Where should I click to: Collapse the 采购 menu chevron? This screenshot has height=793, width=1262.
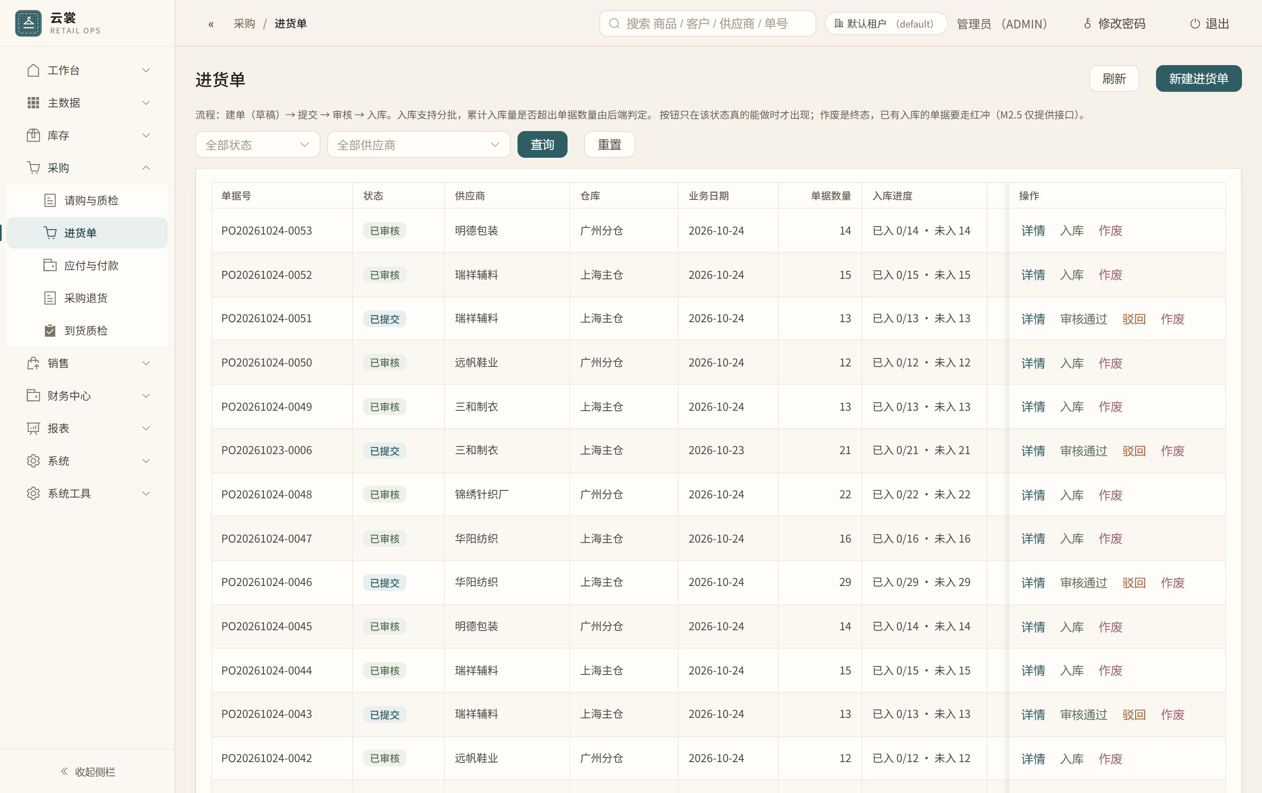click(x=146, y=168)
